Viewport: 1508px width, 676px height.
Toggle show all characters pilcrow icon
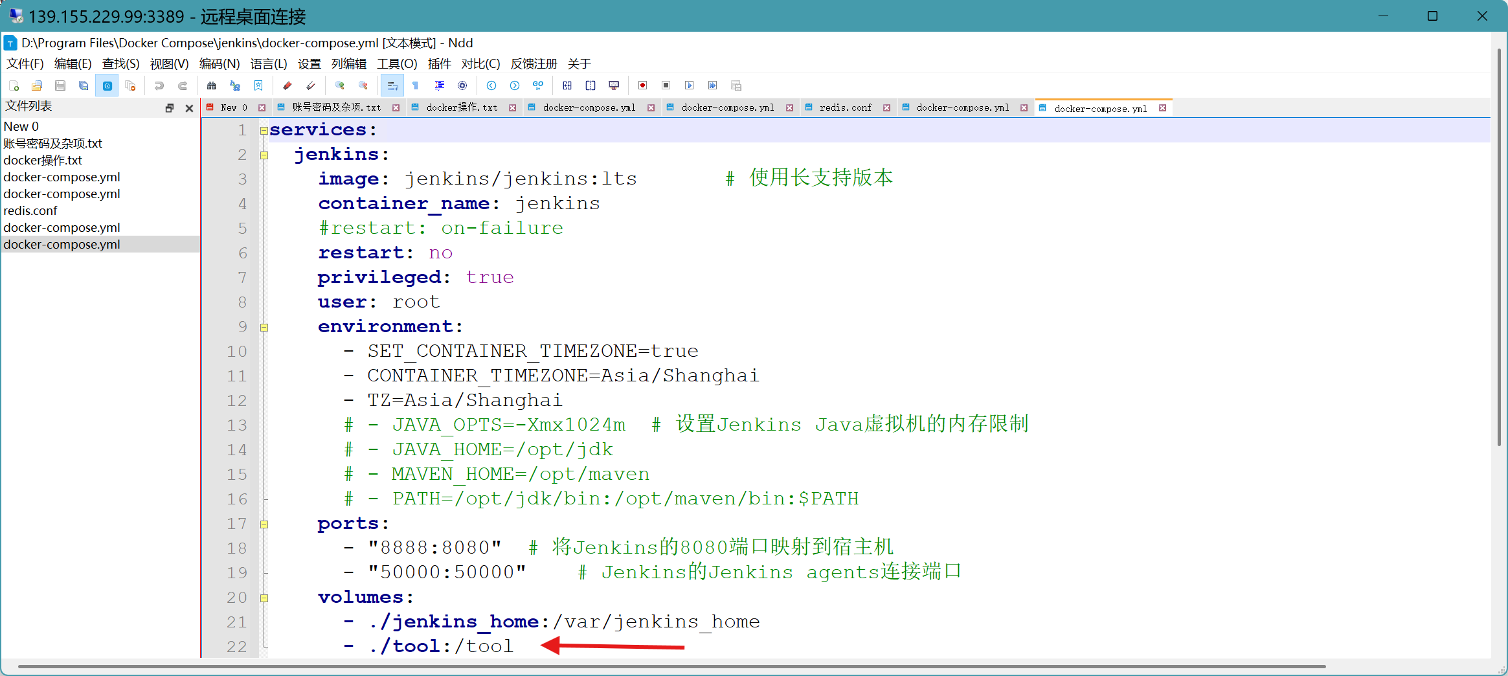[x=415, y=85]
